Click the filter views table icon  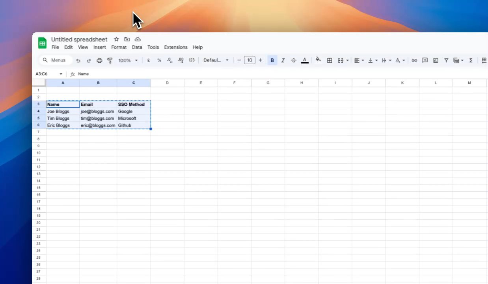[456, 60]
